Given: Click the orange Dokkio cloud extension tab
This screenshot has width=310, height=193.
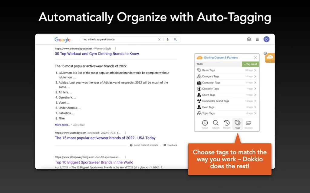Looking at the screenshot, I should 270,57.
